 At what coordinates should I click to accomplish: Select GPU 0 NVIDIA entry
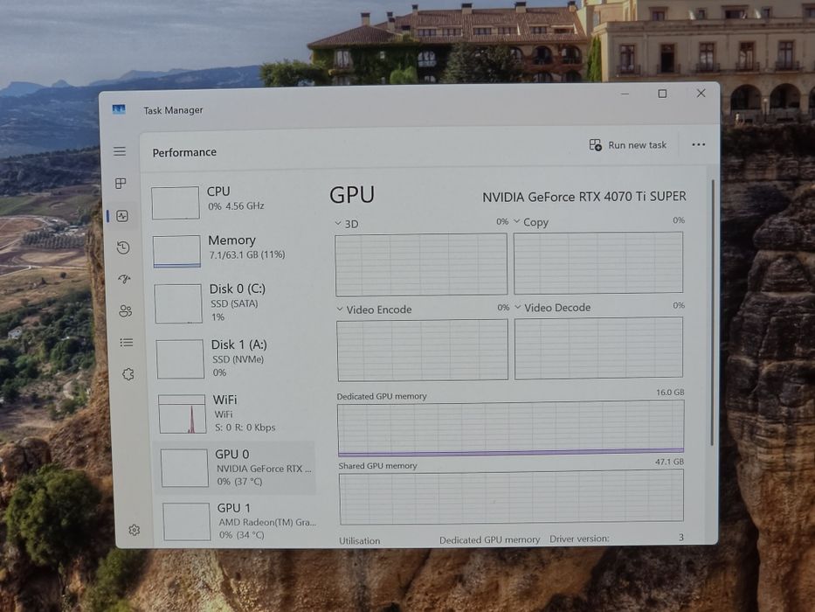[x=235, y=468]
